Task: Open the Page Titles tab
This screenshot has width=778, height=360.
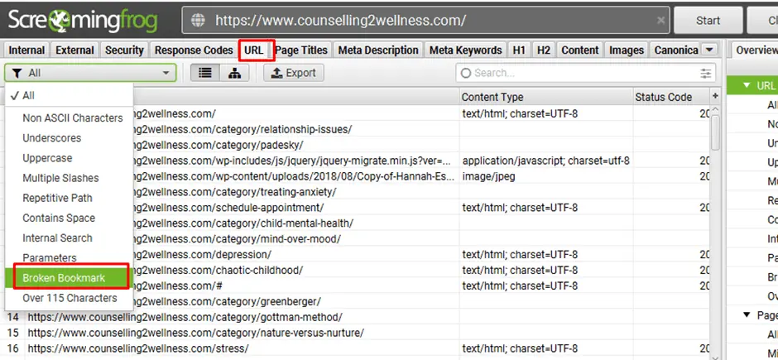Action: pyautogui.click(x=301, y=50)
